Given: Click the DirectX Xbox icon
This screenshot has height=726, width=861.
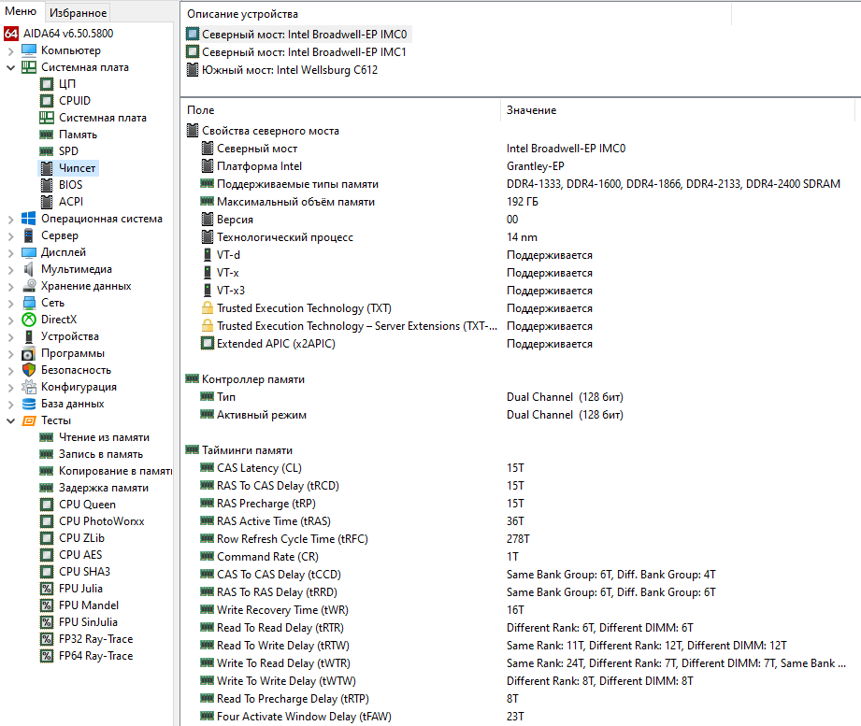Looking at the screenshot, I should coord(29,320).
